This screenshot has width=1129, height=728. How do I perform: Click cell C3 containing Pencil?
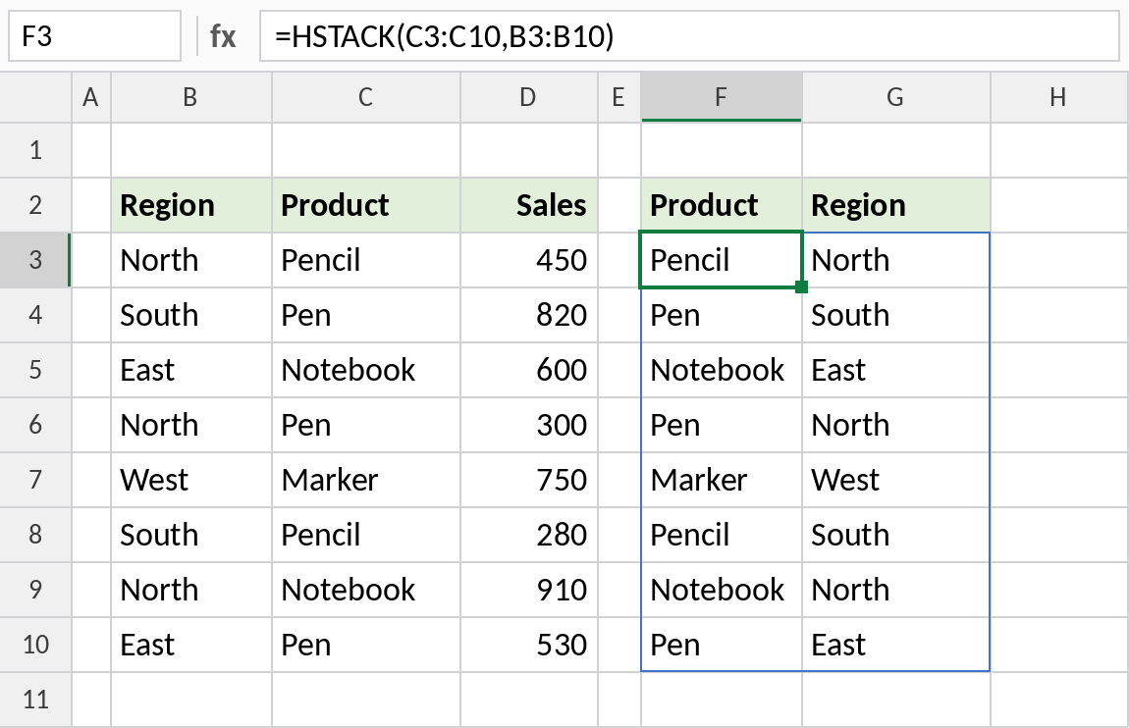coord(366,260)
